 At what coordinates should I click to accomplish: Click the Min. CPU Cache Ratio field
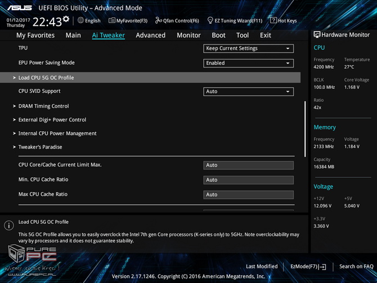(248, 180)
